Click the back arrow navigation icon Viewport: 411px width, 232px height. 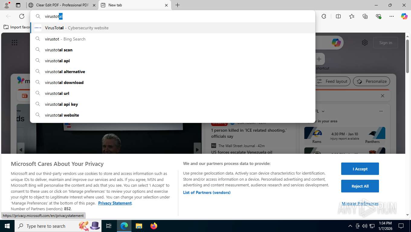(x=8, y=16)
